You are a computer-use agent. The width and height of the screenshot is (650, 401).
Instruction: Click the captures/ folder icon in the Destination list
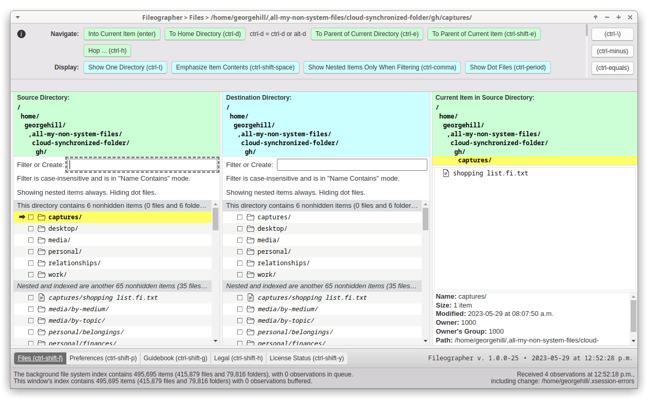251,217
